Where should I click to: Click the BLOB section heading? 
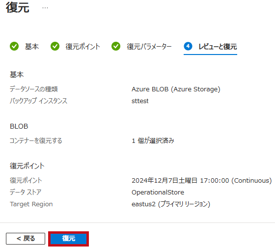point(19,127)
